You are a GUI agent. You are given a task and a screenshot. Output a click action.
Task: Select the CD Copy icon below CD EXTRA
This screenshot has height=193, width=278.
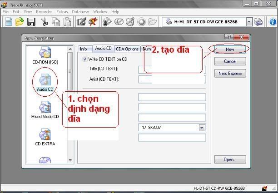(x=45, y=160)
